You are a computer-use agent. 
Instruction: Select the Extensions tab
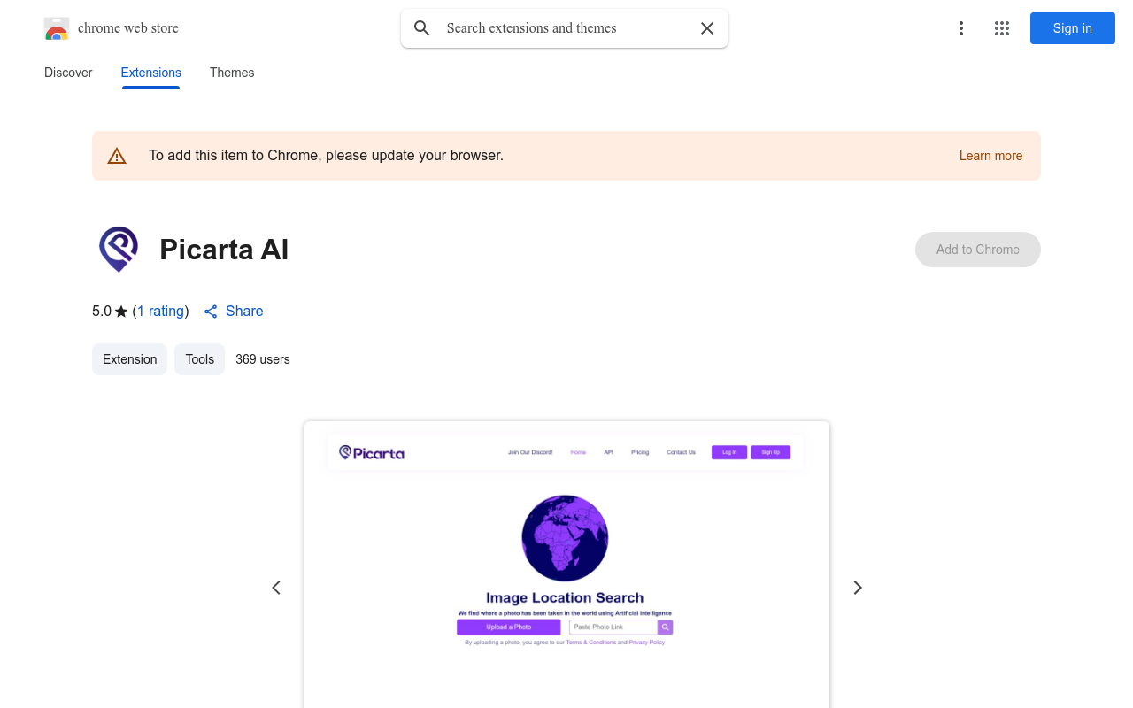[151, 73]
